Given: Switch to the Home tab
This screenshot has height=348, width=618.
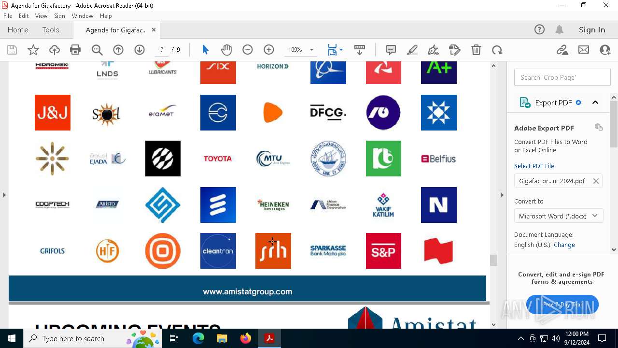Looking at the screenshot, I should coord(18,30).
